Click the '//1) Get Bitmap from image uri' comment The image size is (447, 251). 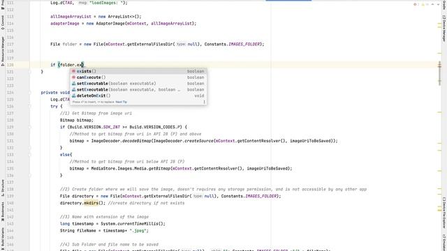coord(96,113)
